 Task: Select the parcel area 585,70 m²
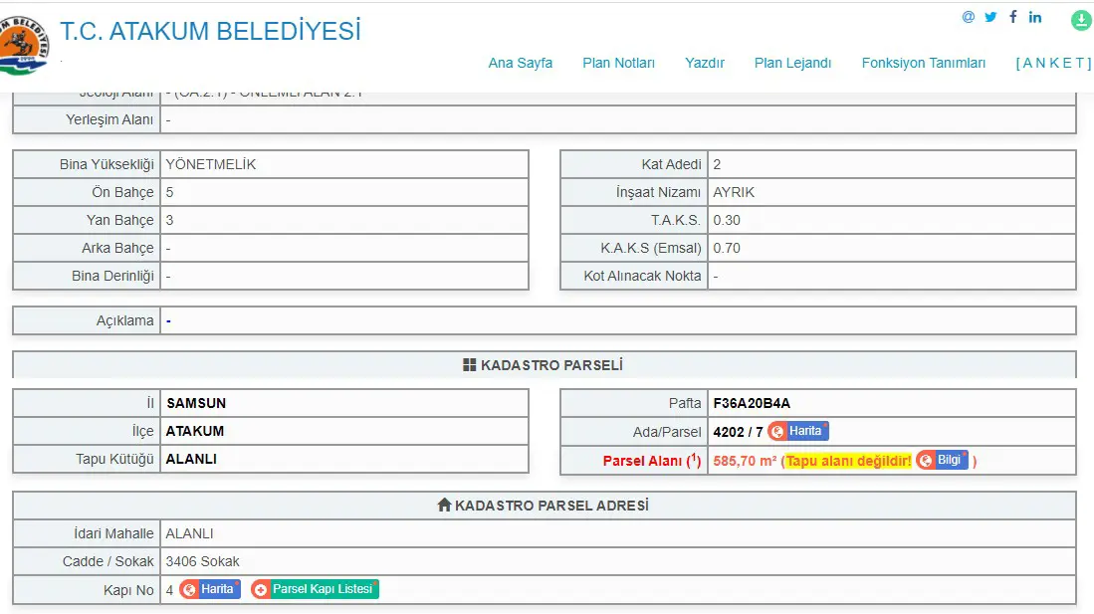click(x=746, y=461)
